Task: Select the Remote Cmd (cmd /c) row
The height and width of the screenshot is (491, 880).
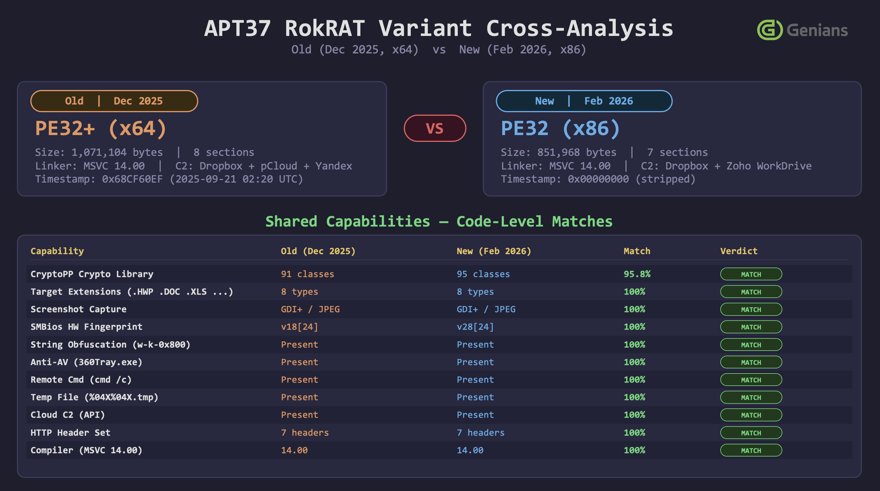Action: click(x=81, y=380)
